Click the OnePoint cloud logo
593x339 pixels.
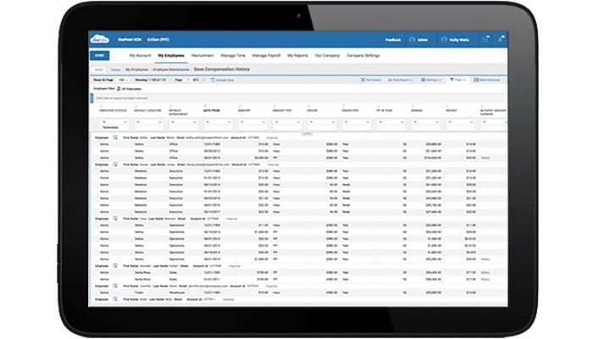coord(99,39)
